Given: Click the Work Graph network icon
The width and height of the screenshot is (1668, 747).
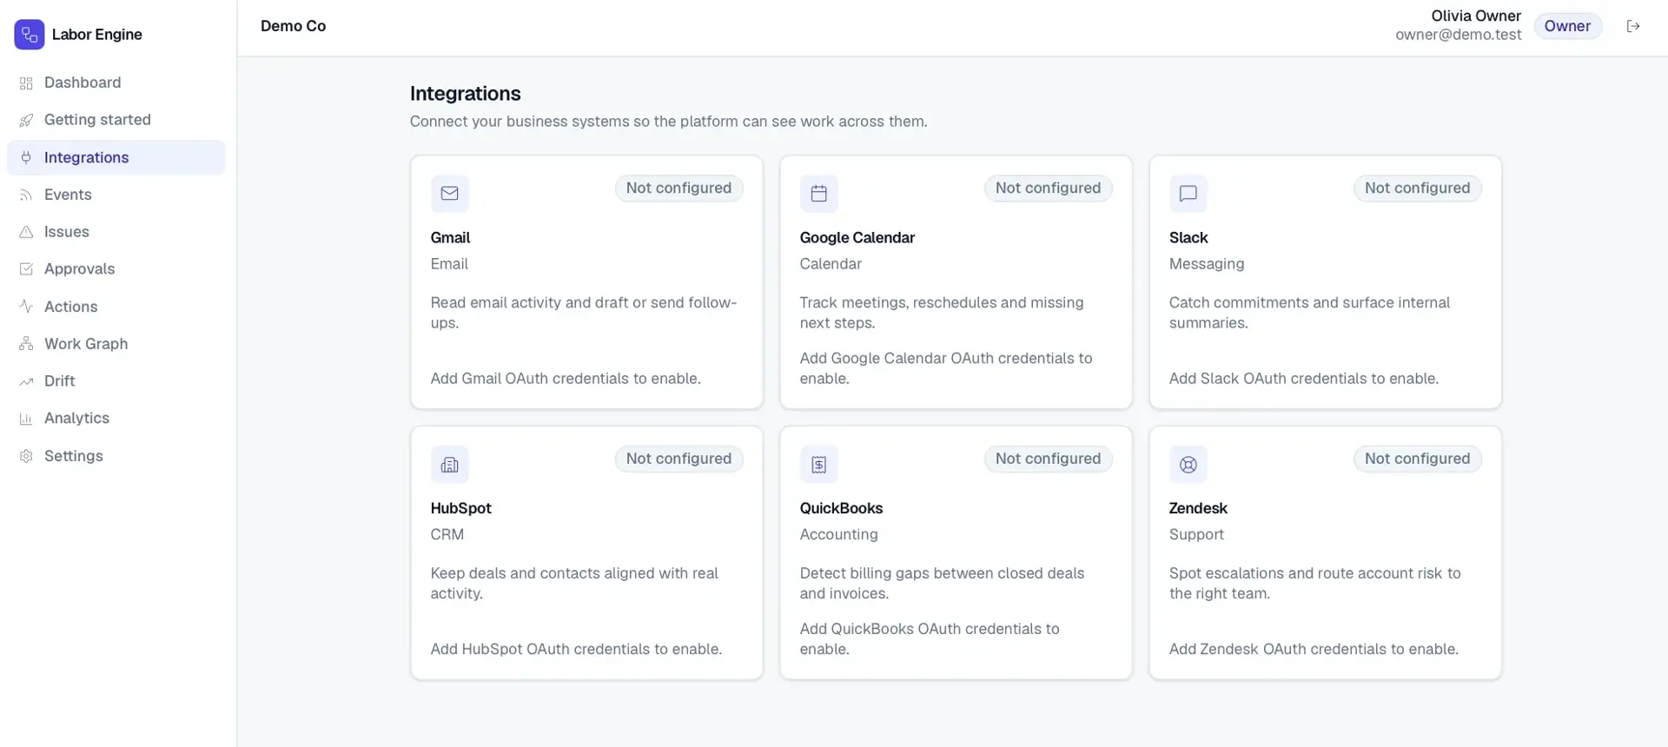Looking at the screenshot, I should tap(26, 344).
